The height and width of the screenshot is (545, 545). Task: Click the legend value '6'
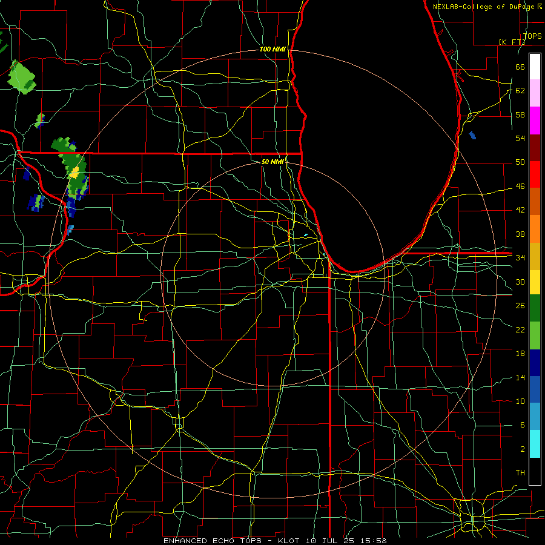(x=522, y=425)
